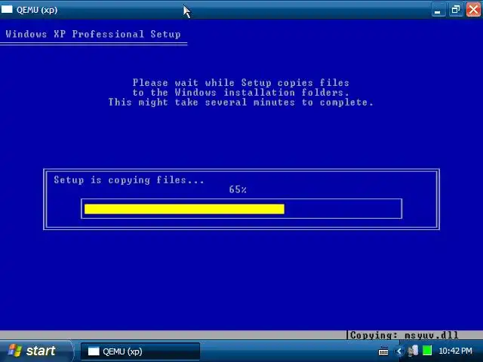
Task: Click the "Please wait while Setup copies files" line
Action: coord(241,82)
